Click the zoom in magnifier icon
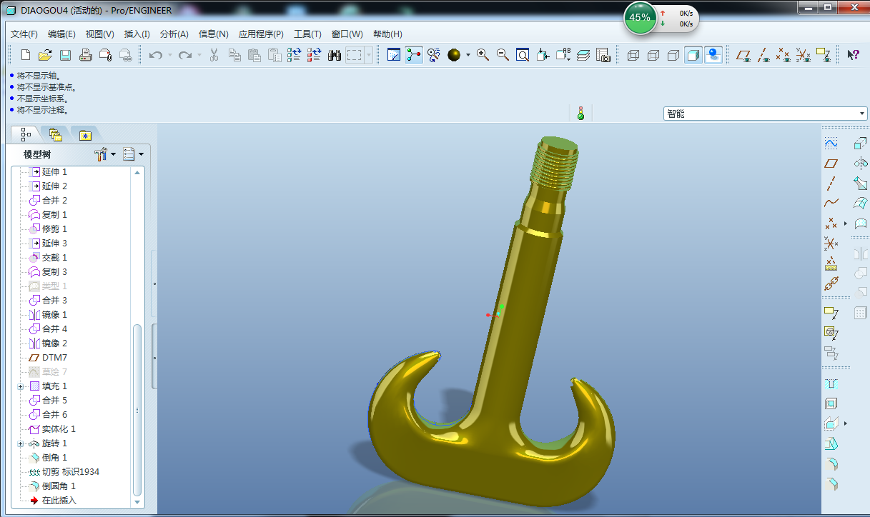The image size is (870, 517). tap(483, 55)
